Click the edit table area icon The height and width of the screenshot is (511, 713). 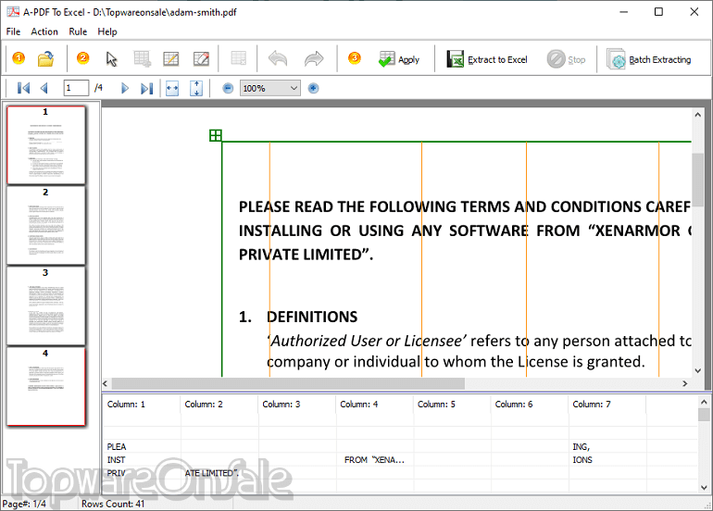pos(201,59)
